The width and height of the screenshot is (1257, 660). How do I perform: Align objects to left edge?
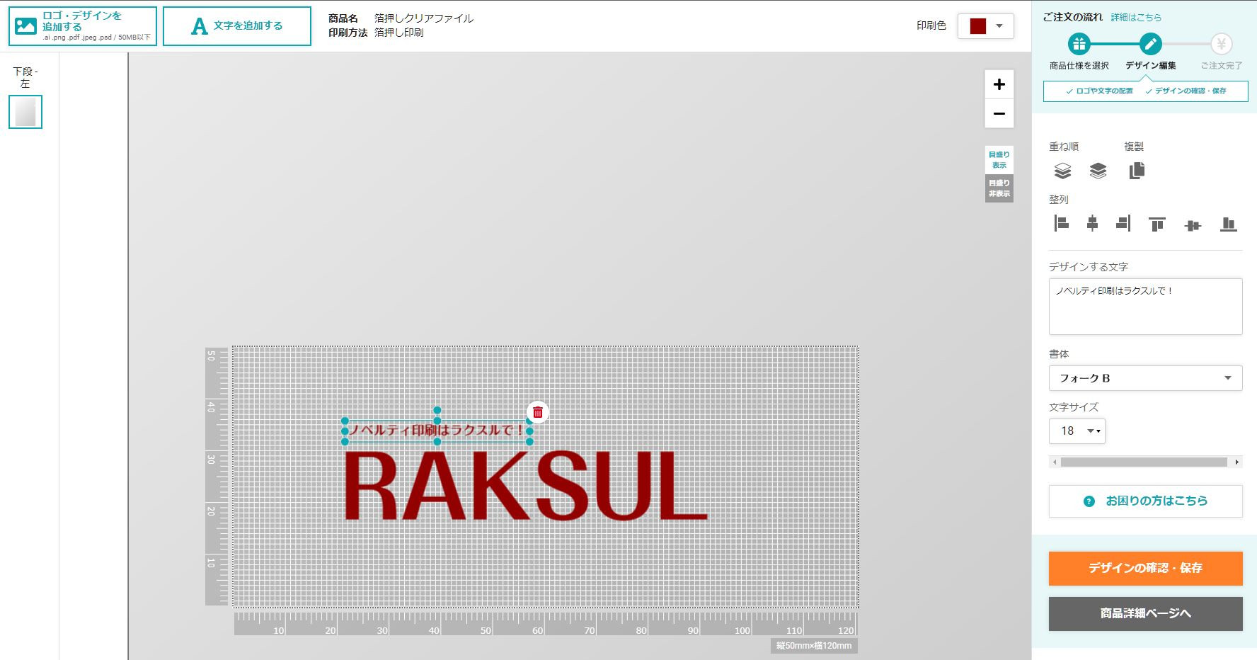[x=1061, y=224]
